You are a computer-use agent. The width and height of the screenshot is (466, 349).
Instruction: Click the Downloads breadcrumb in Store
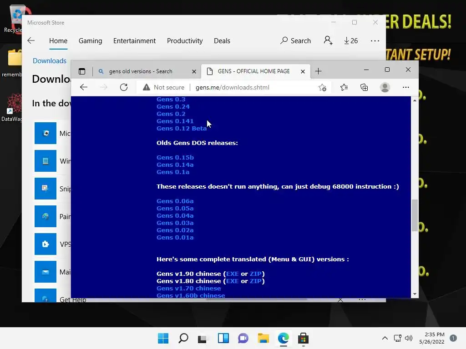(50, 61)
